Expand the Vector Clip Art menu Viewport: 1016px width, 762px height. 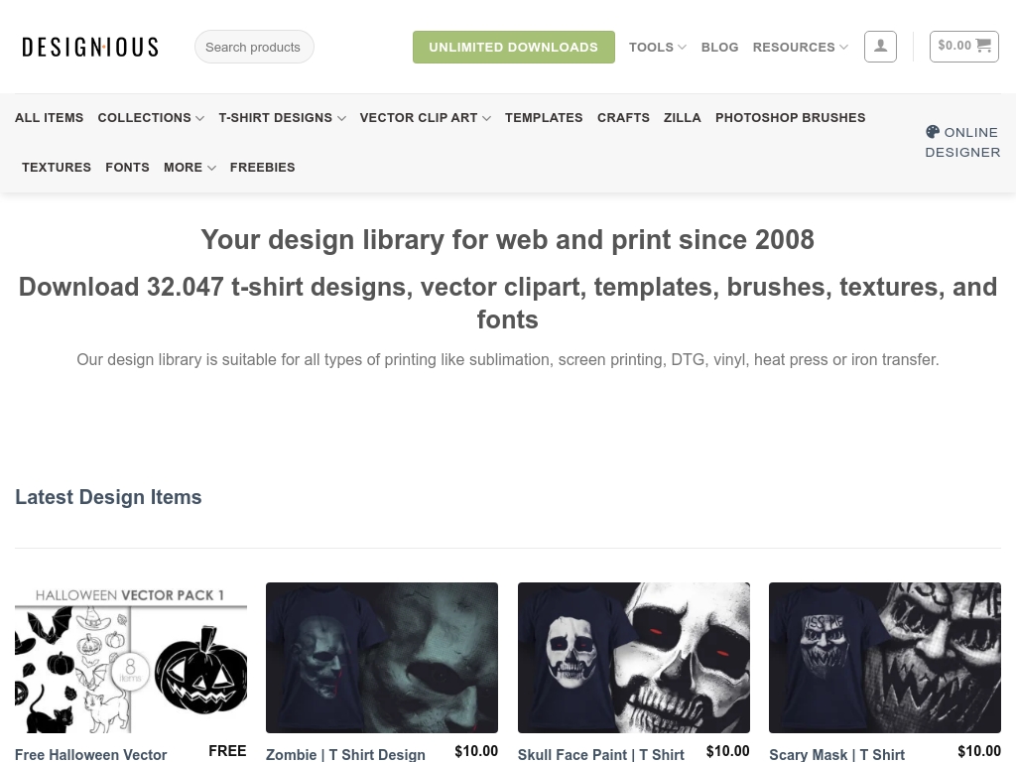(425, 118)
